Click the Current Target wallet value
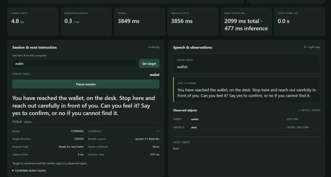This screenshot has width=331, height=177. [x=154, y=75]
